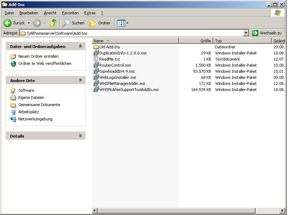Image resolution: width=301 pixels, height=215 pixels.
Task: Click the horizontal scrollbar thumb
Action: 176,210
